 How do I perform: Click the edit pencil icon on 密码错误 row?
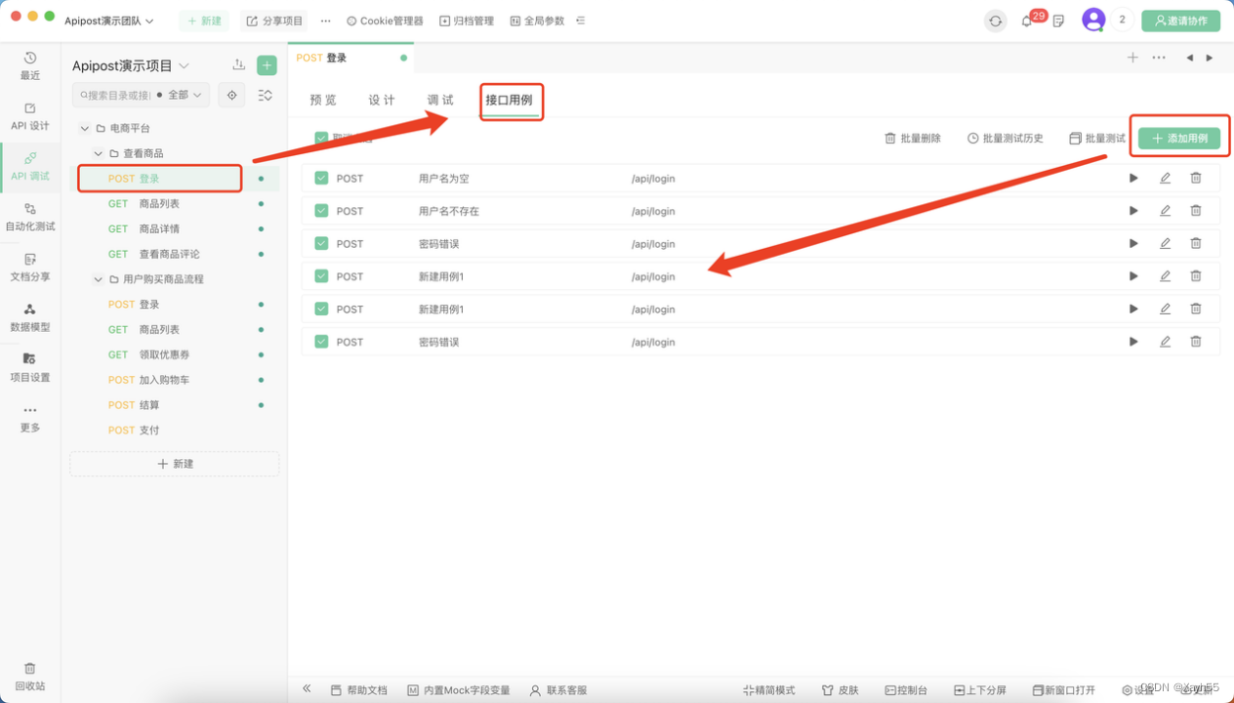(1164, 243)
